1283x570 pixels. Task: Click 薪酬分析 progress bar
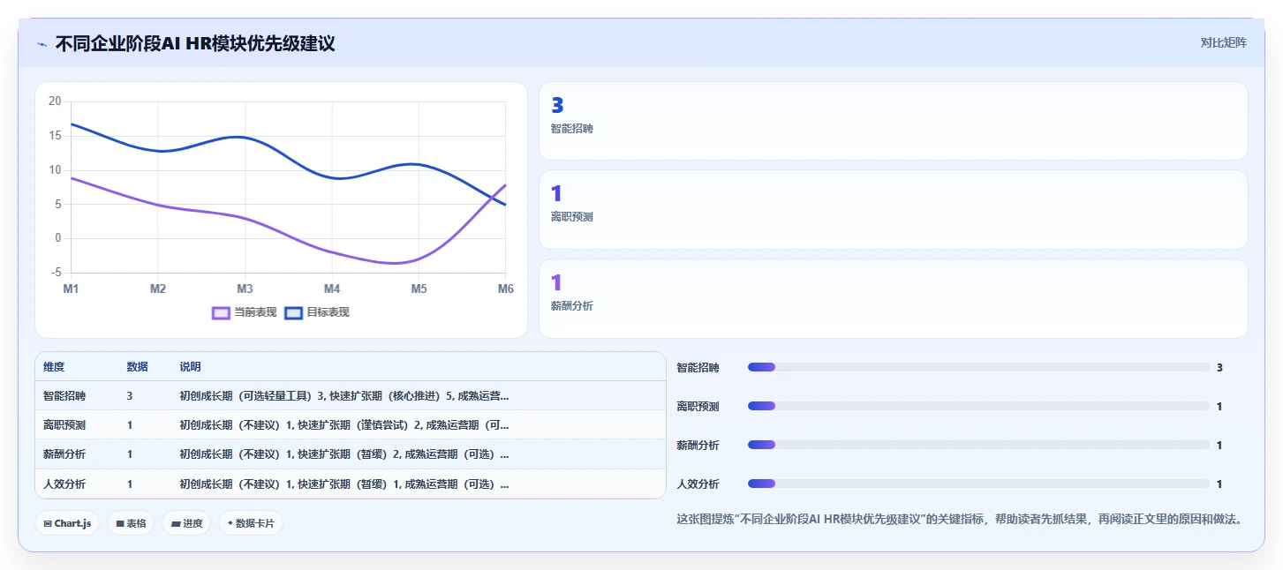tap(978, 445)
